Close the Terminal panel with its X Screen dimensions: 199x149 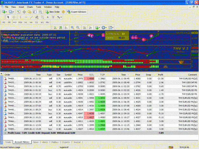(x=1, y=74)
